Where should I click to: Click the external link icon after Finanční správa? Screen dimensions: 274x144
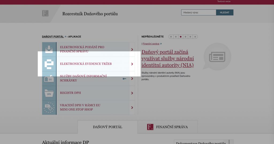(161, 44)
